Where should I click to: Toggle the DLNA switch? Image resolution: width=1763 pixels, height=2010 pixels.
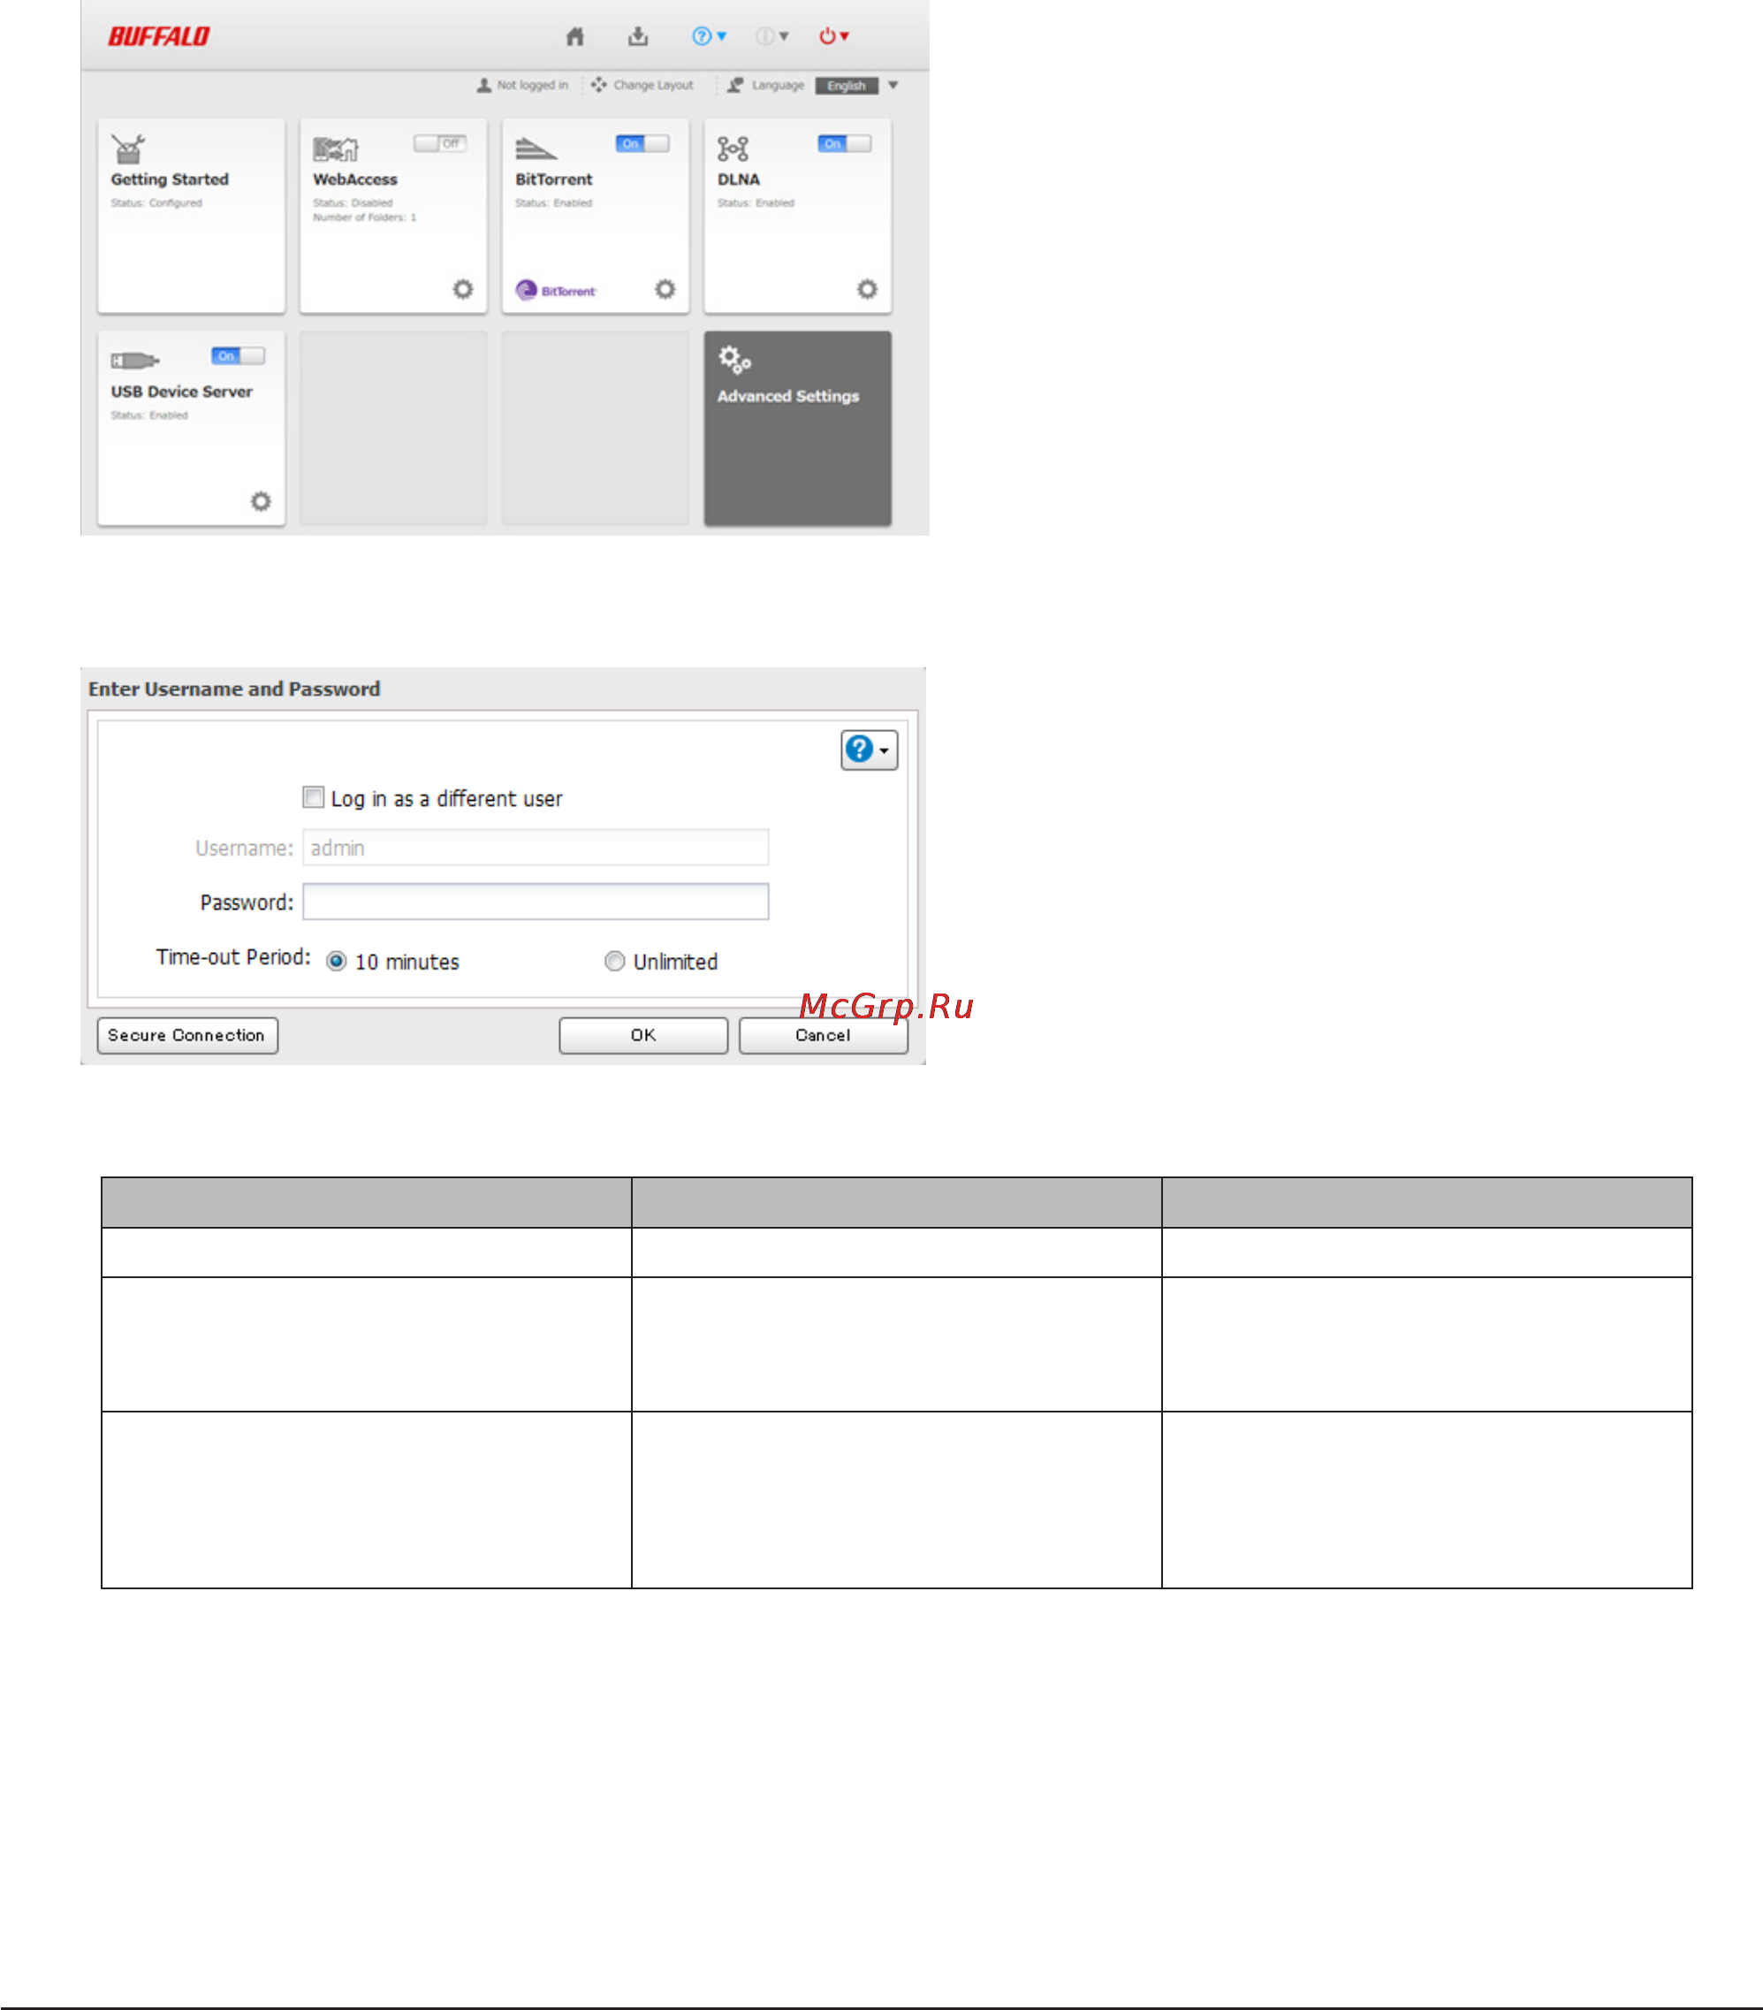pos(845,143)
